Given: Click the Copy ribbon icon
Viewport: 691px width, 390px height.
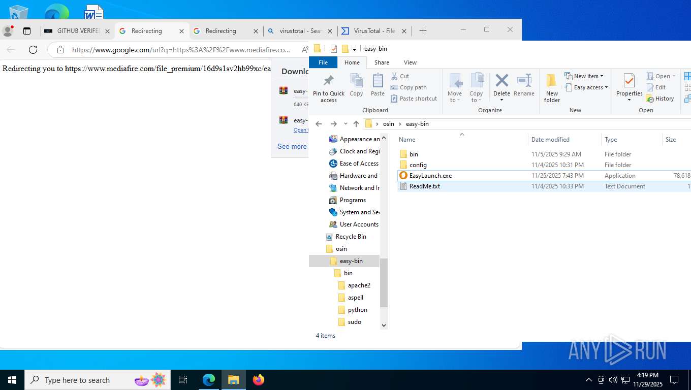Looking at the screenshot, I should point(356,81).
